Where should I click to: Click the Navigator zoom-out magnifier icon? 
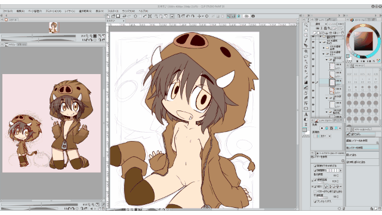pyautogui.click(x=87, y=36)
